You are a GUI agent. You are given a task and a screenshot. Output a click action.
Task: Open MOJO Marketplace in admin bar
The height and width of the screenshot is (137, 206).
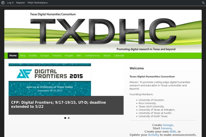point(37,3)
